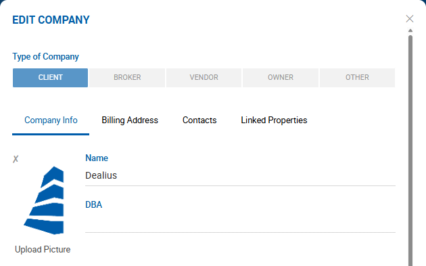Focus the Name field containing Dealius

coord(240,176)
